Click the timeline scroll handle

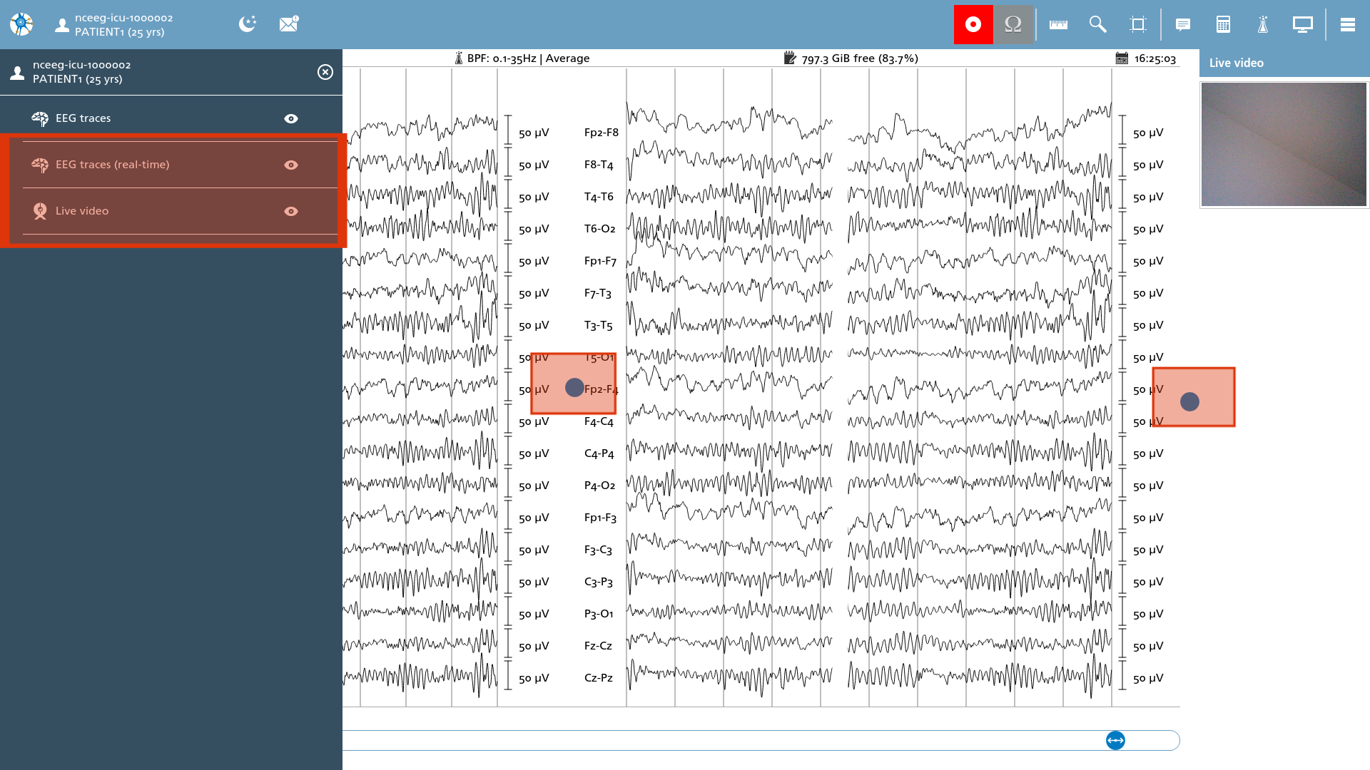tap(1115, 740)
